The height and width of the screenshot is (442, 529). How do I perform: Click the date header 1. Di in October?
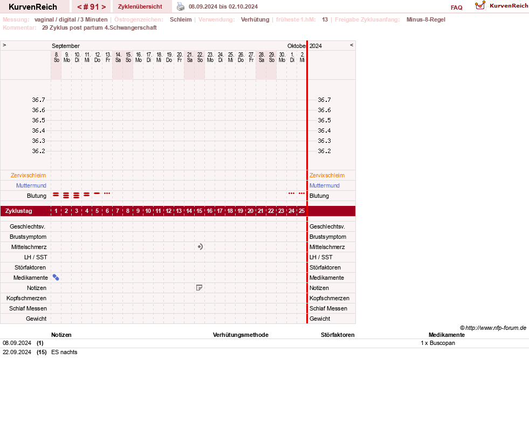pos(292,57)
